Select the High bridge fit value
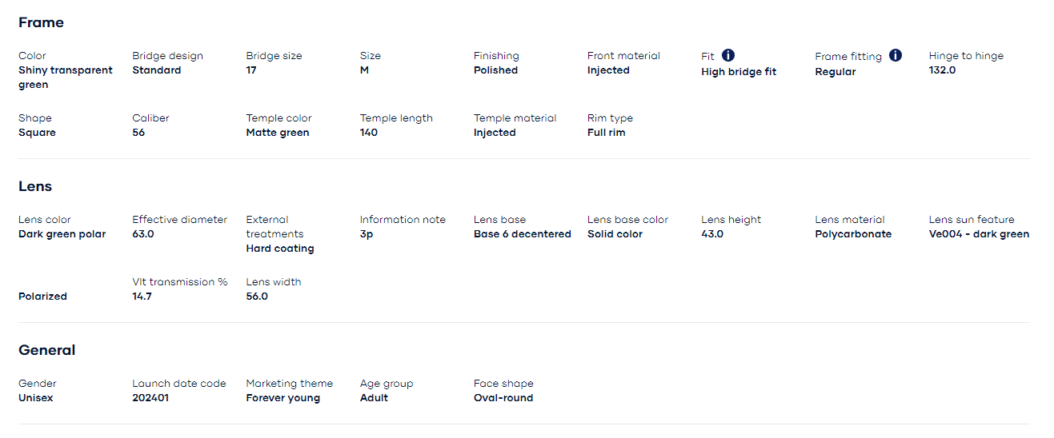Viewport: 1054px width, 438px height. click(739, 72)
